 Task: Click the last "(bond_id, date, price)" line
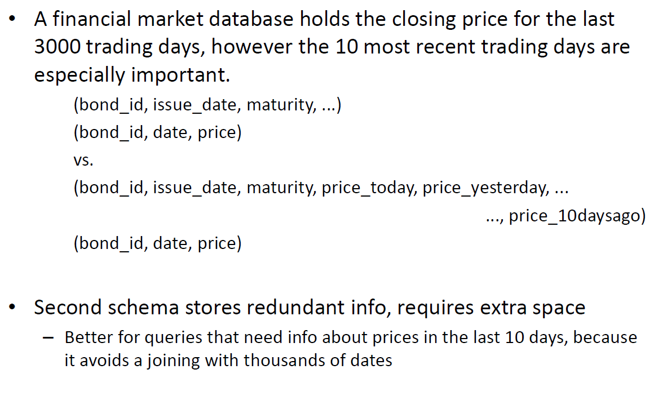point(157,243)
